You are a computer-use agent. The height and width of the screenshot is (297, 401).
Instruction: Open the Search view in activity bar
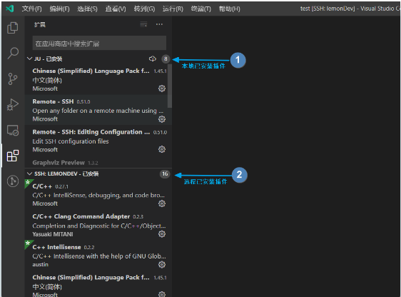[x=13, y=54]
